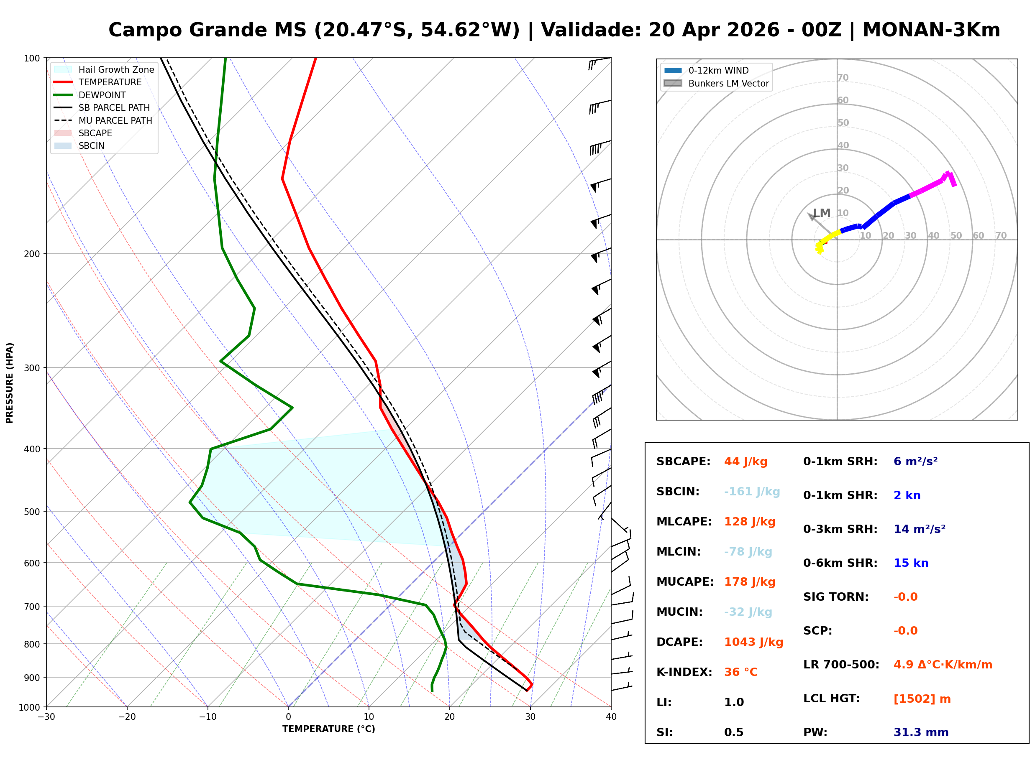This screenshot has width=1035, height=765.
Task: Click the LM arrow label on hodograph
Action: pyautogui.click(x=822, y=213)
